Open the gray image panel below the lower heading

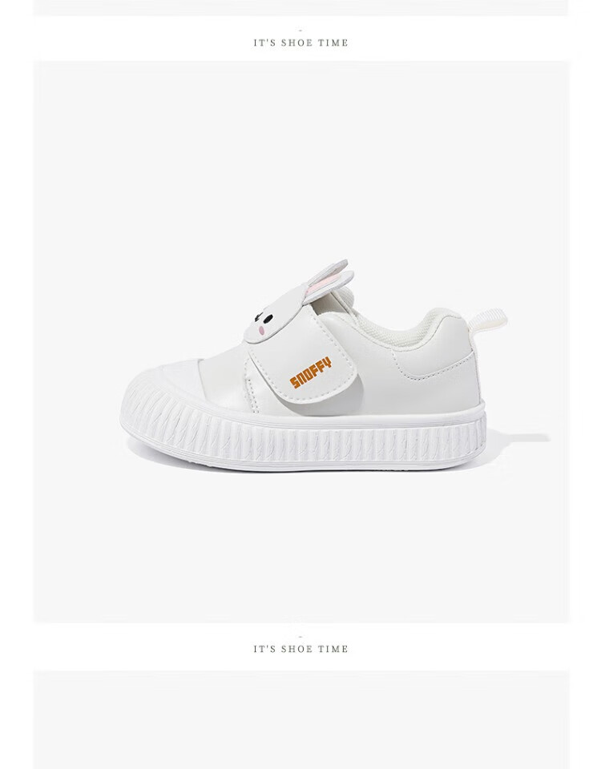coord(301,719)
